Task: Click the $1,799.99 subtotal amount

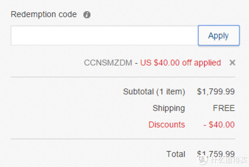Action: (216, 92)
